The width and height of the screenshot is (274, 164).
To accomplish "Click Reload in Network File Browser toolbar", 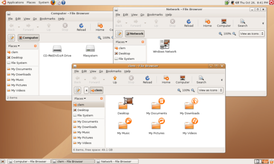I will coord(189,23).
